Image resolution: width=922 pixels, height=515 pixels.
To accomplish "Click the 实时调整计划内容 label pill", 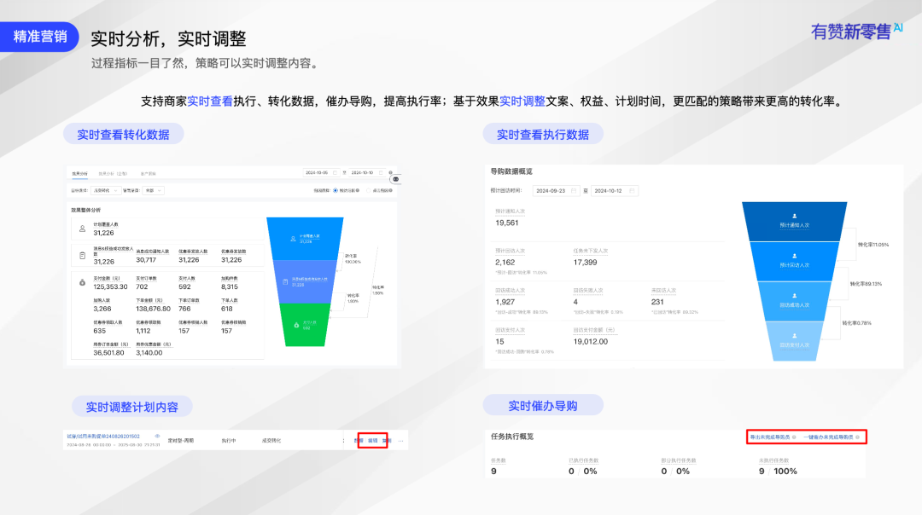I will coord(131,407).
